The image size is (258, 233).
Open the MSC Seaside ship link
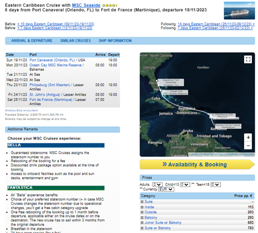(x=86, y=6)
